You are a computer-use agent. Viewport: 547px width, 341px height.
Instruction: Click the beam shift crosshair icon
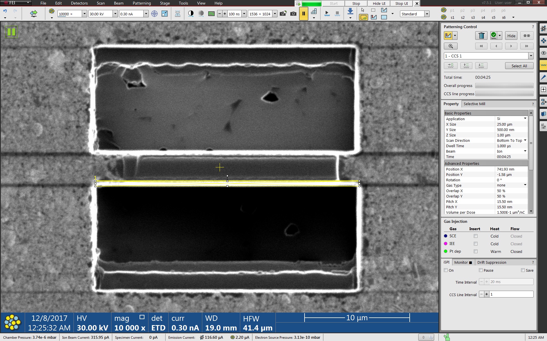[154, 14]
